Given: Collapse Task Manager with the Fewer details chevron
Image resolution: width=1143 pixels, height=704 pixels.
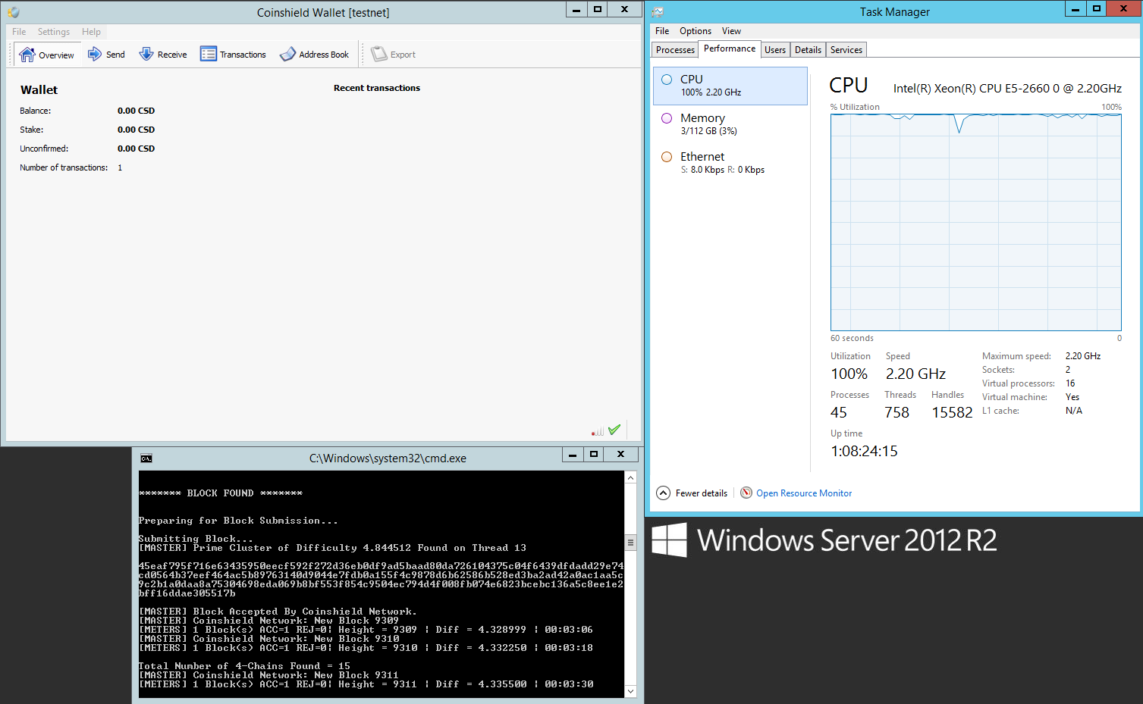Looking at the screenshot, I should [663, 493].
